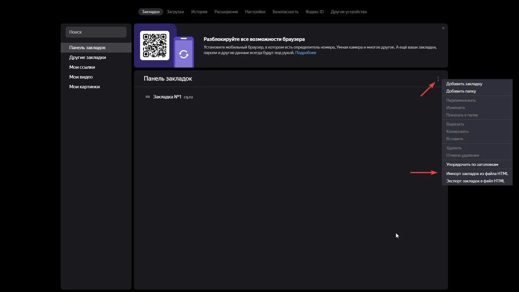
Task: Go to the Настройки tab
Action: (x=255, y=12)
